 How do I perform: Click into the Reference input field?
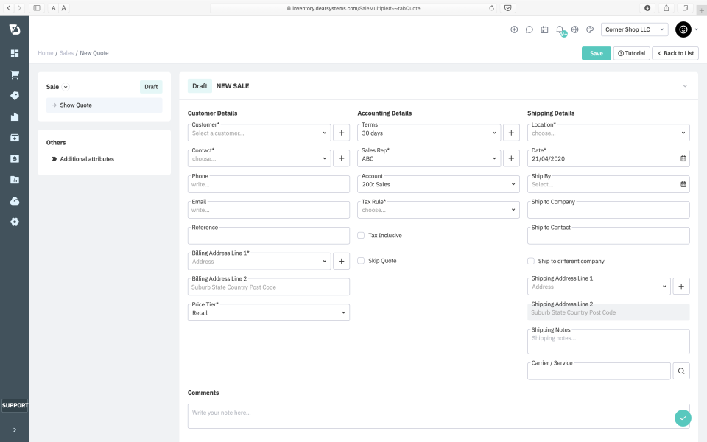pyautogui.click(x=268, y=236)
